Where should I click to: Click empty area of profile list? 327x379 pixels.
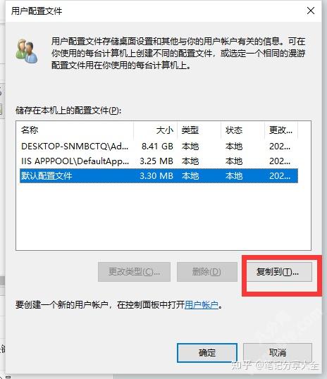coord(163,216)
